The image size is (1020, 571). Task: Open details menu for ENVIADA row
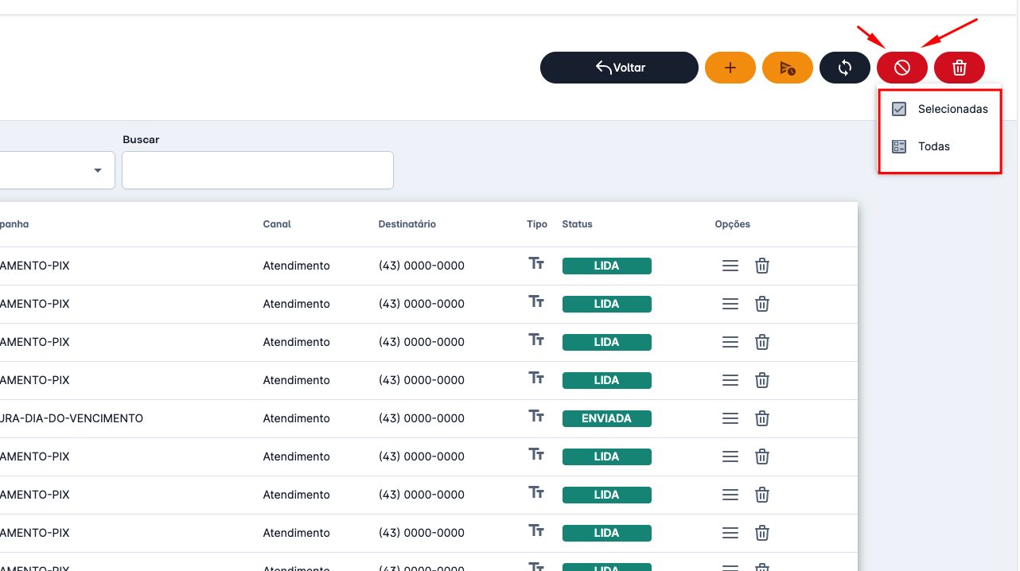click(x=730, y=418)
